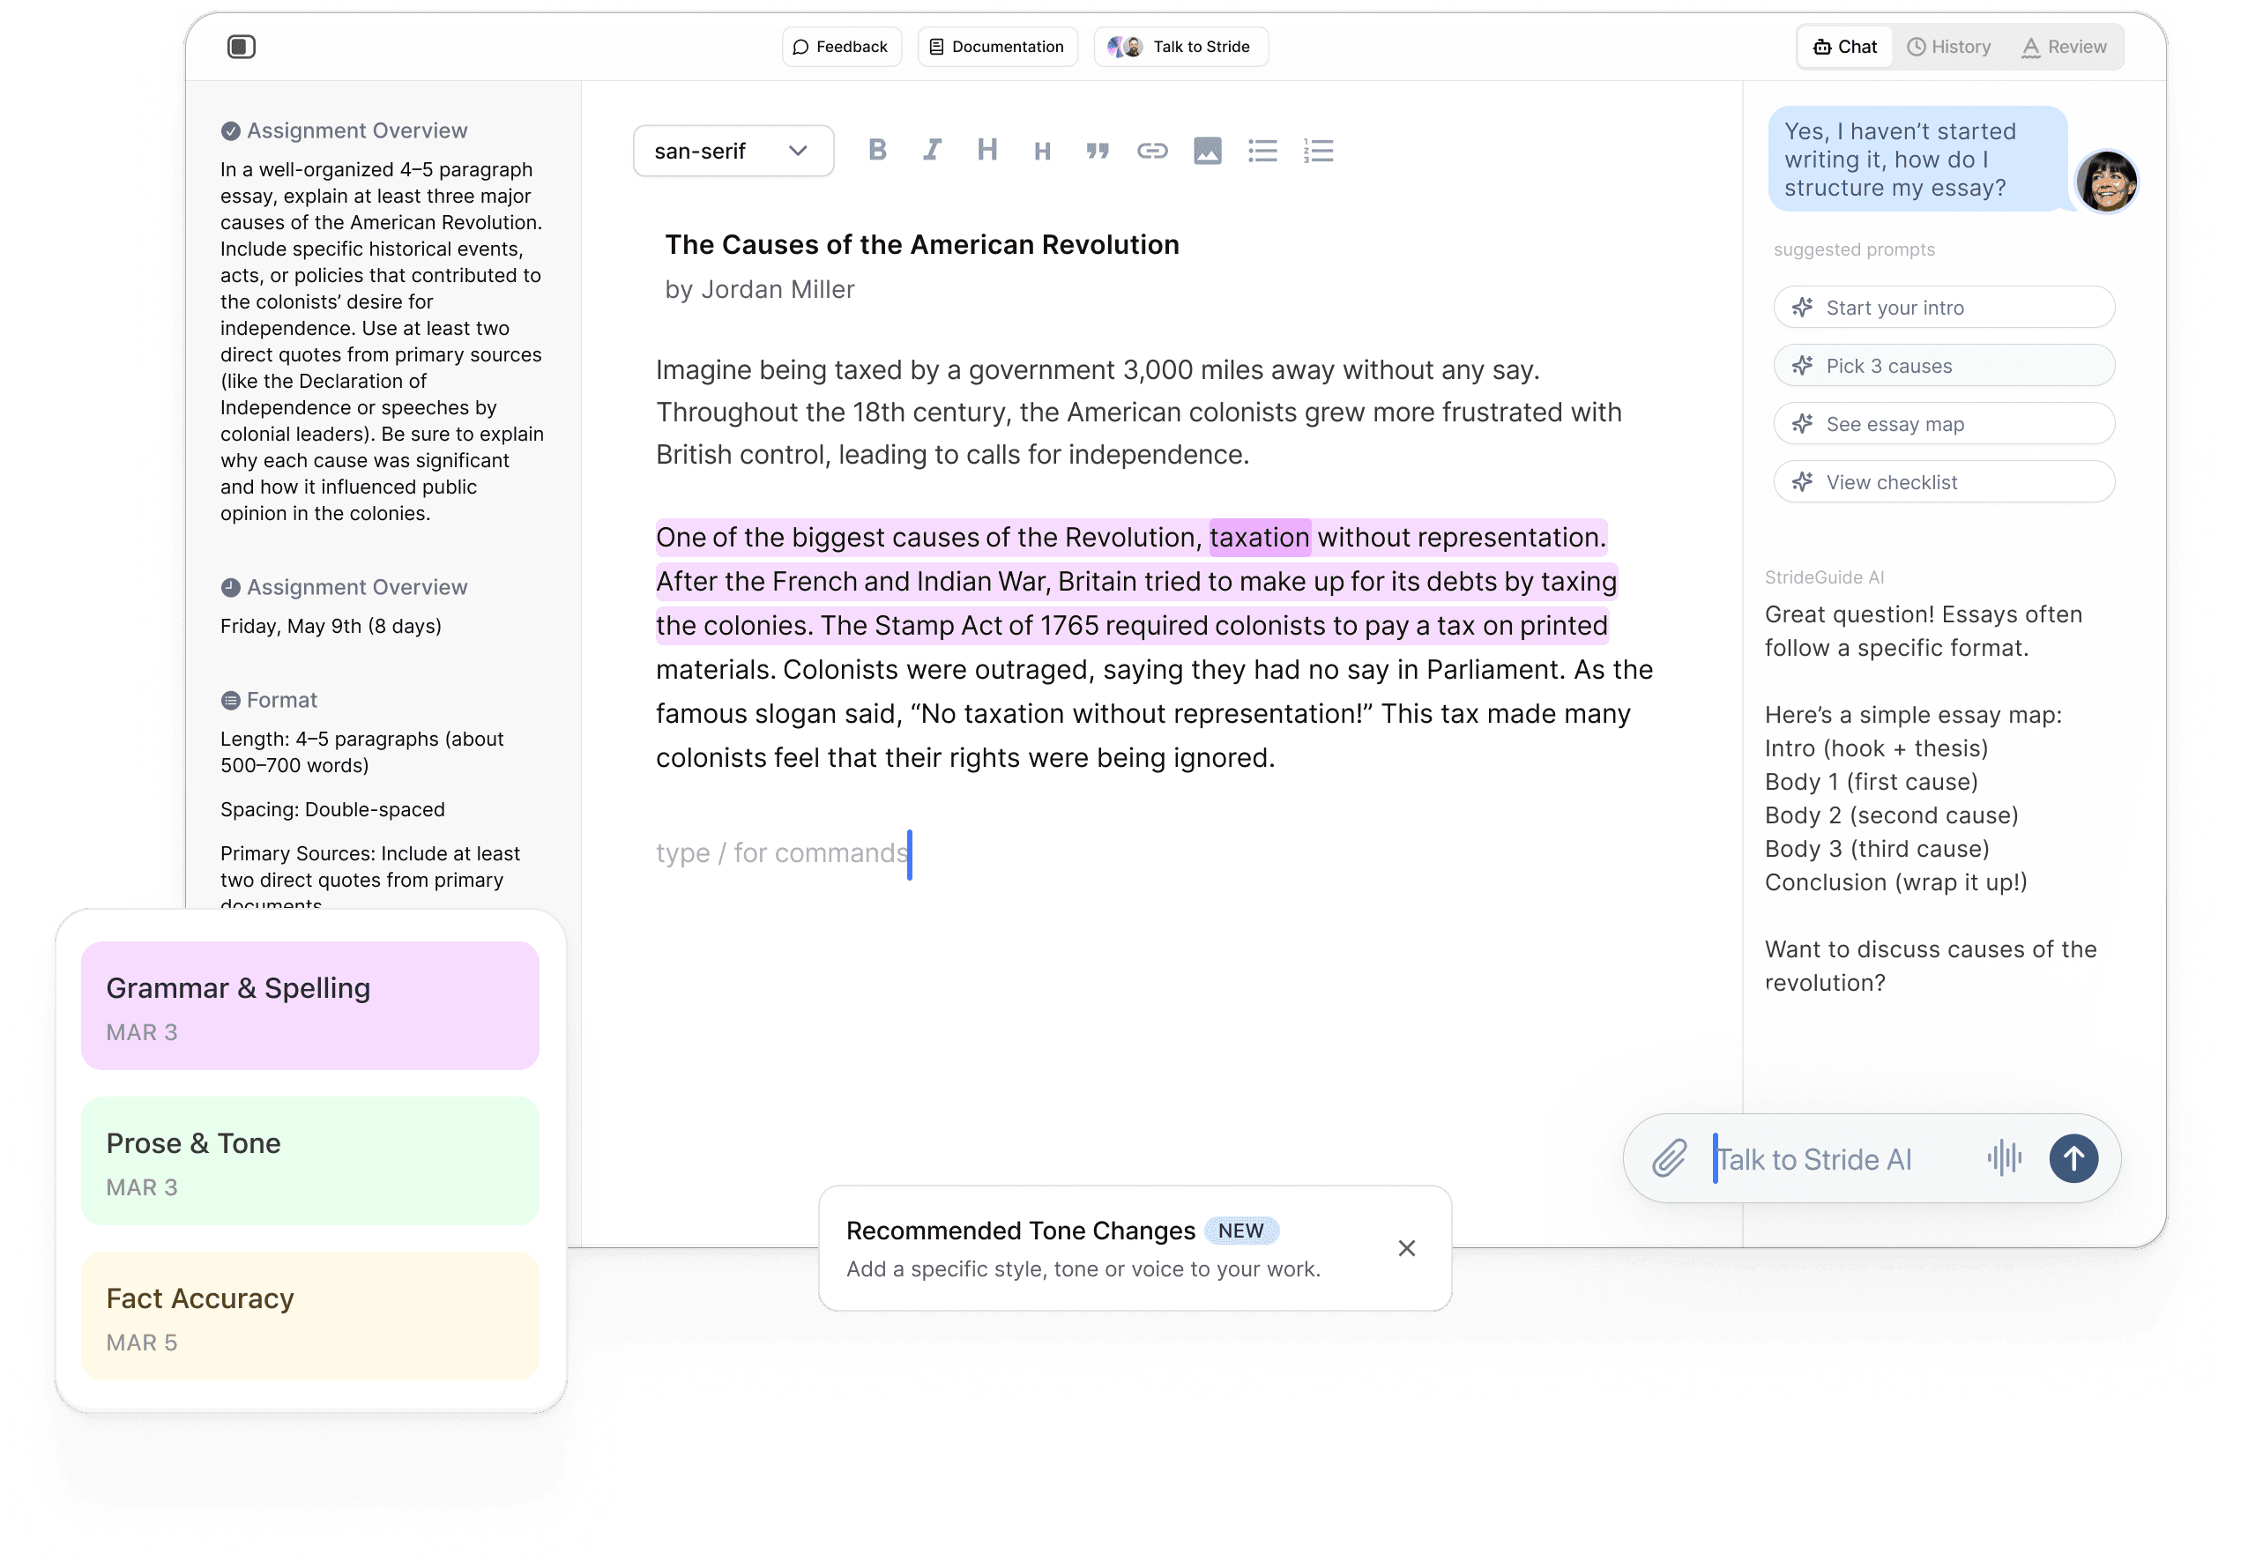The width and height of the screenshot is (2263, 1562).
Task: Switch to the History tab
Action: 1949,46
